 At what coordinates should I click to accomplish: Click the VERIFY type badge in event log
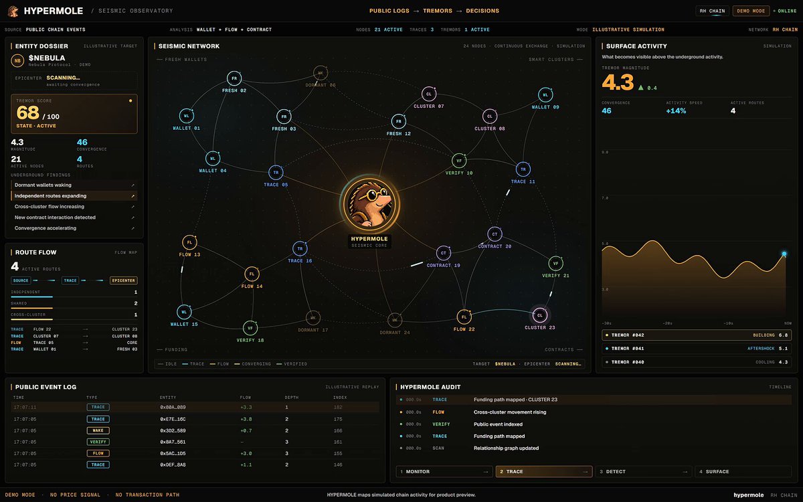pyautogui.click(x=99, y=442)
